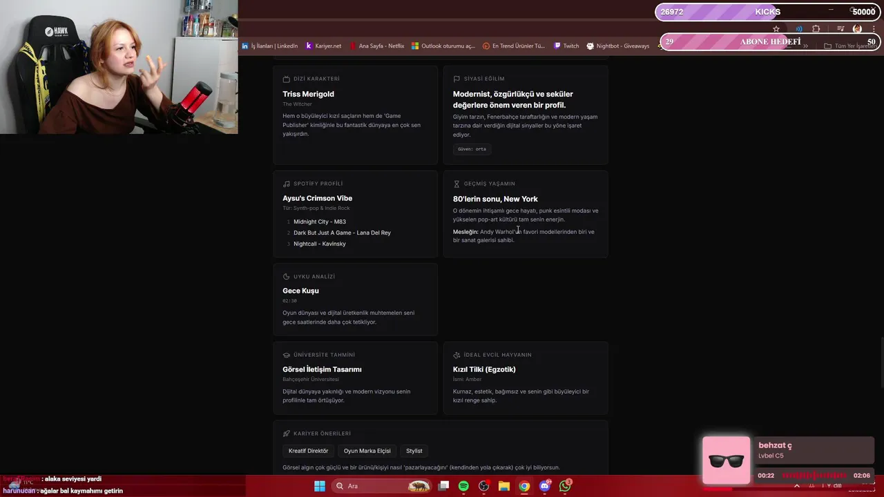Viewport: 884px width, 497px height.
Task: Open the Outlook oturumu aç bookmark
Action: (x=443, y=46)
